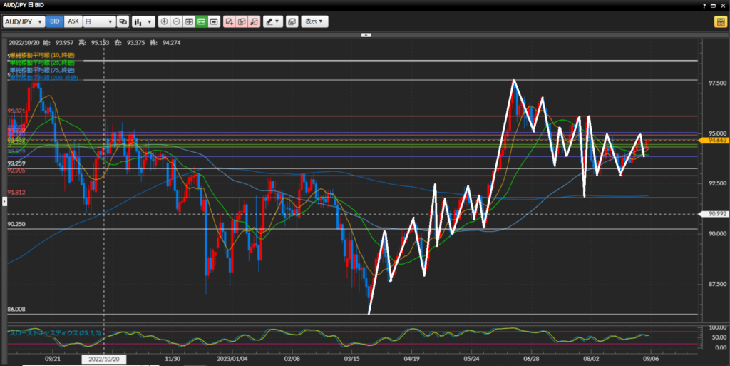The width and height of the screenshot is (730, 366).
Task: Click the chart link icon beside timeframe
Action: [123, 21]
